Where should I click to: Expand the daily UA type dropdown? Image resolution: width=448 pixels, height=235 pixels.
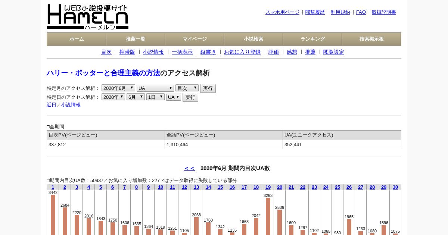coord(174,97)
